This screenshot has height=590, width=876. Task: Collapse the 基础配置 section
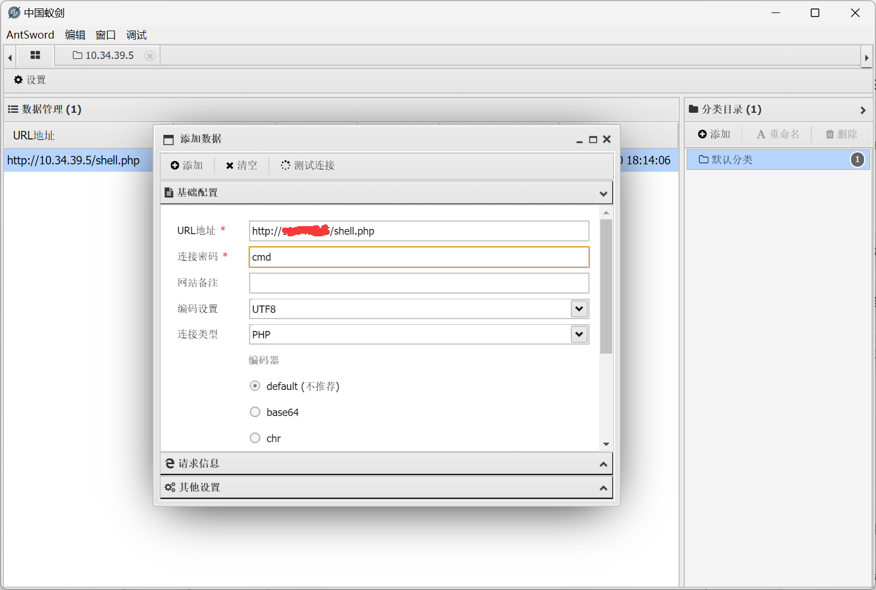tap(386, 193)
